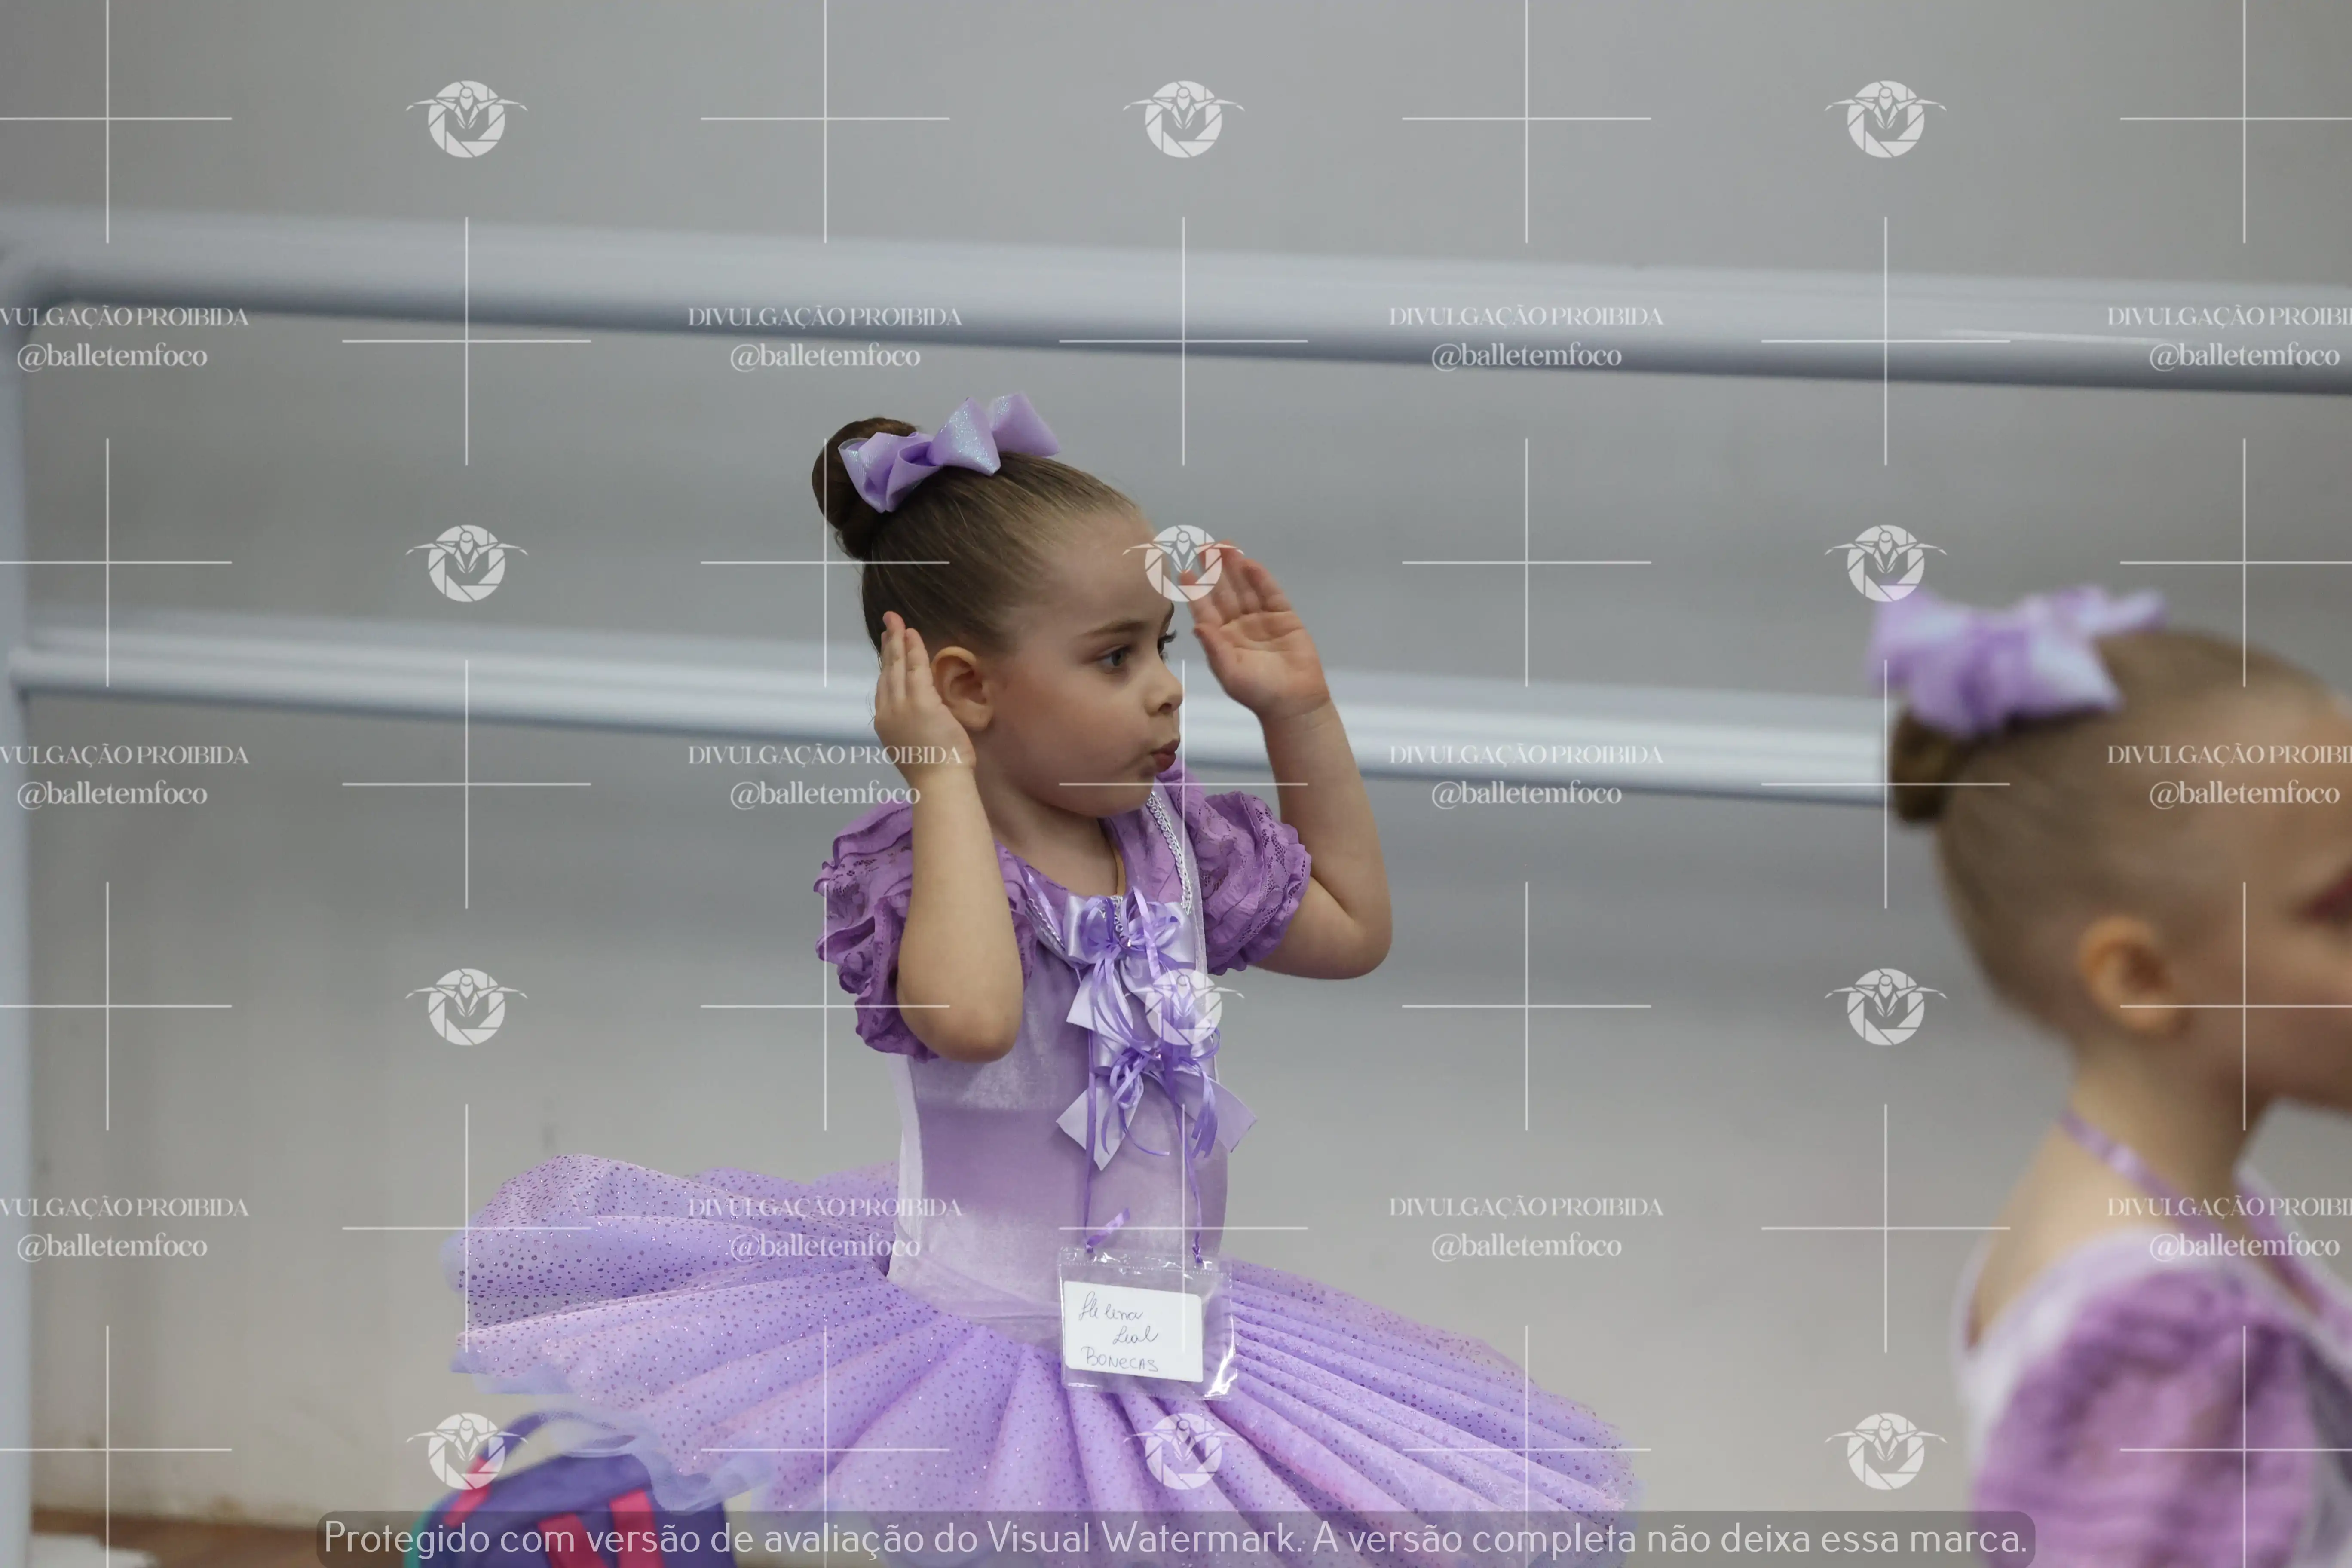Click the watermark logo overlapping the raised hand
The height and width of the screenshot is (1568, 2352).
pos(1183,563)
